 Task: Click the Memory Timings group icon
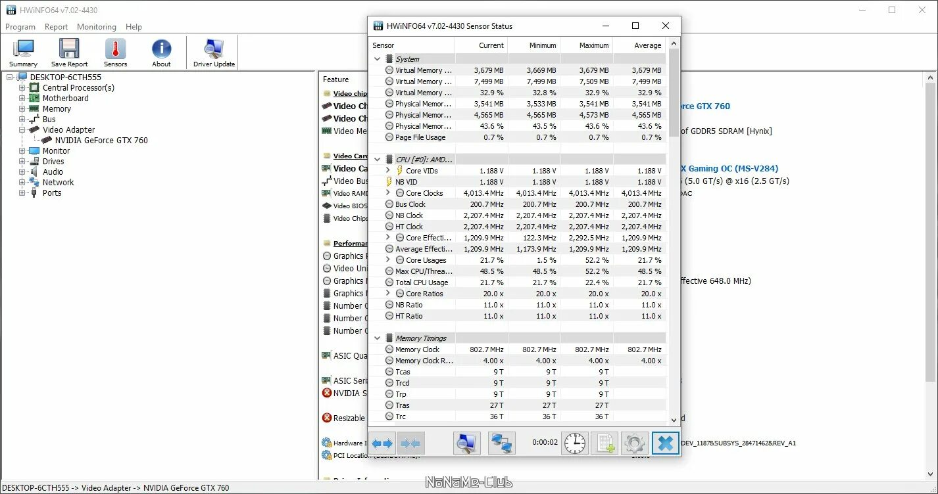tap(389, 338)
